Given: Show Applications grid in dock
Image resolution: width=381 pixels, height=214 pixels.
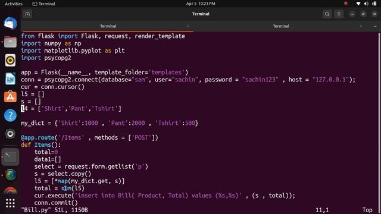Looking at the screenshot, I should 10,203.
